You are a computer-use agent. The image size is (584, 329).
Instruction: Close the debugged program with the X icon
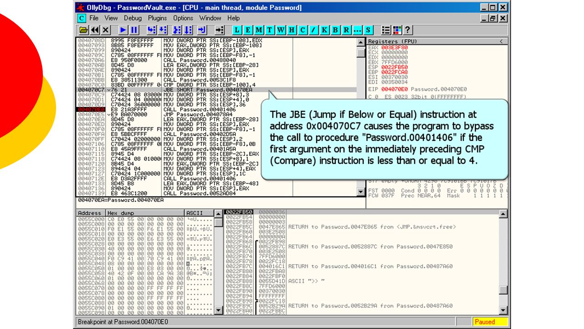[106, 30]
